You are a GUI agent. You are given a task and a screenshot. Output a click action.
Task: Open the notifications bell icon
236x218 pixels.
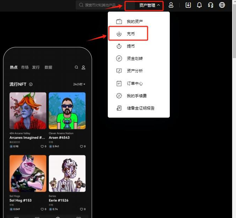pos(199,5)
